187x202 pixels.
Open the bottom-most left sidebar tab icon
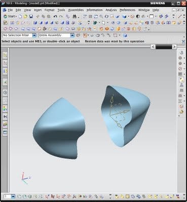coord(5,132)
